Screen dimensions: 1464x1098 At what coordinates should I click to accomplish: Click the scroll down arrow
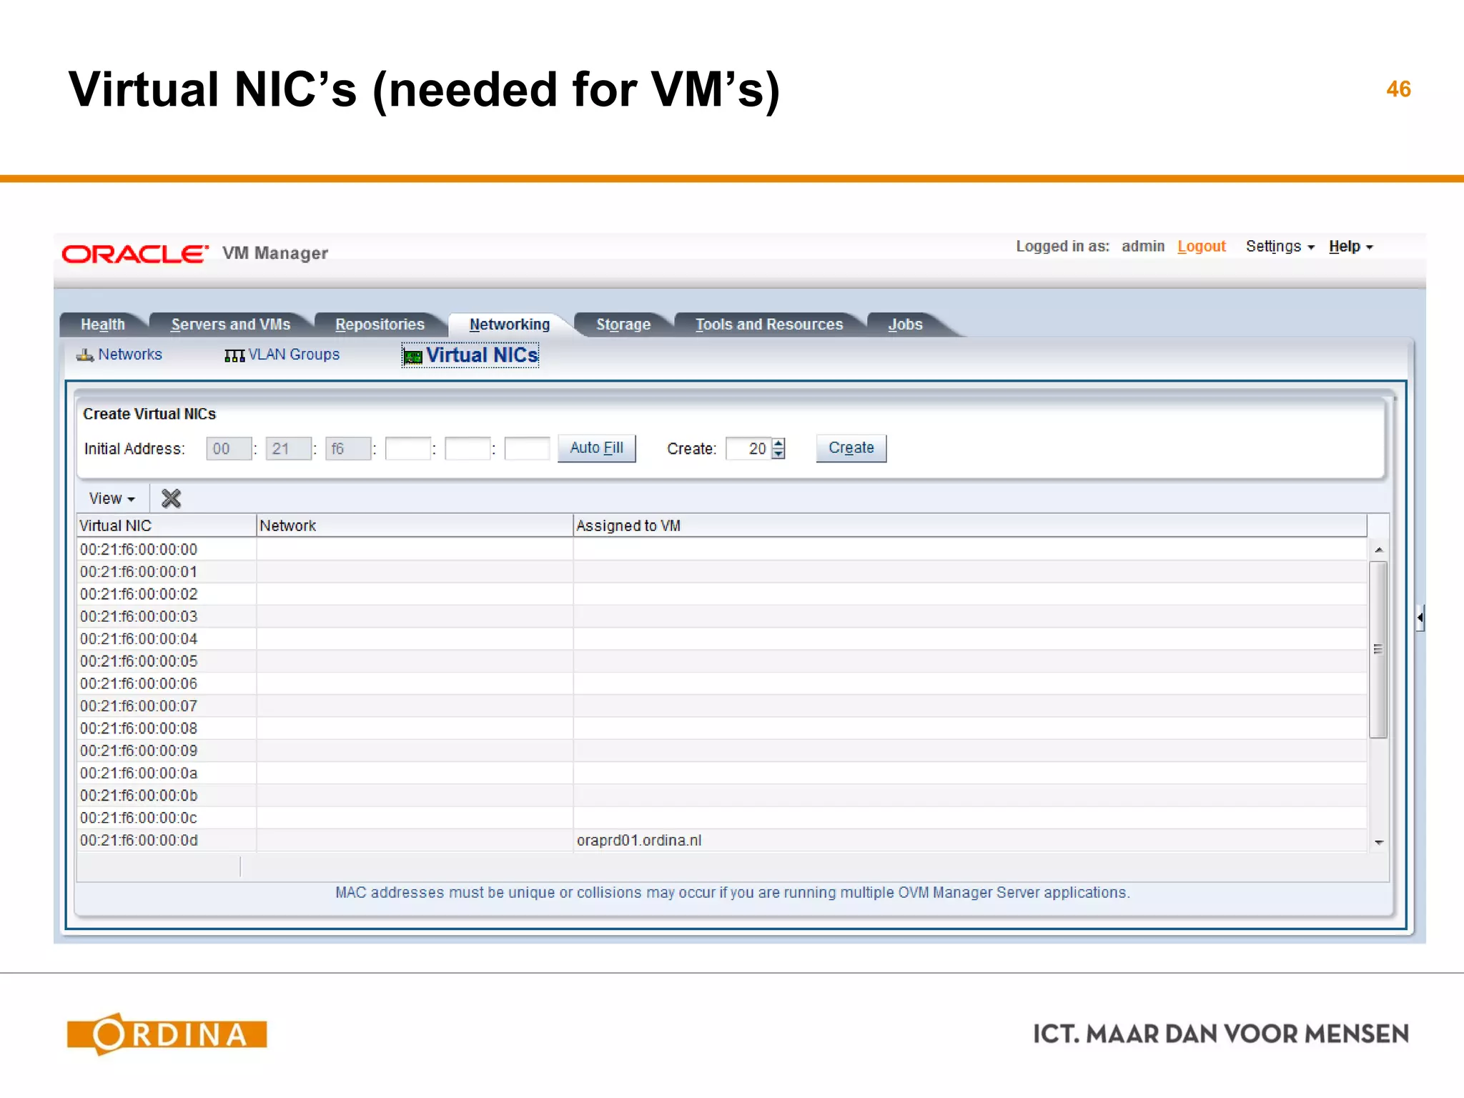[1378, 842]
